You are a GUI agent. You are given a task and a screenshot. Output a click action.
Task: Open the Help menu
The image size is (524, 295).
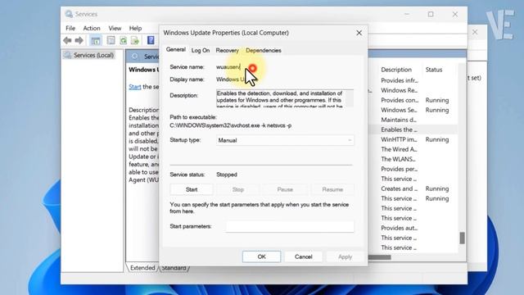135,28
